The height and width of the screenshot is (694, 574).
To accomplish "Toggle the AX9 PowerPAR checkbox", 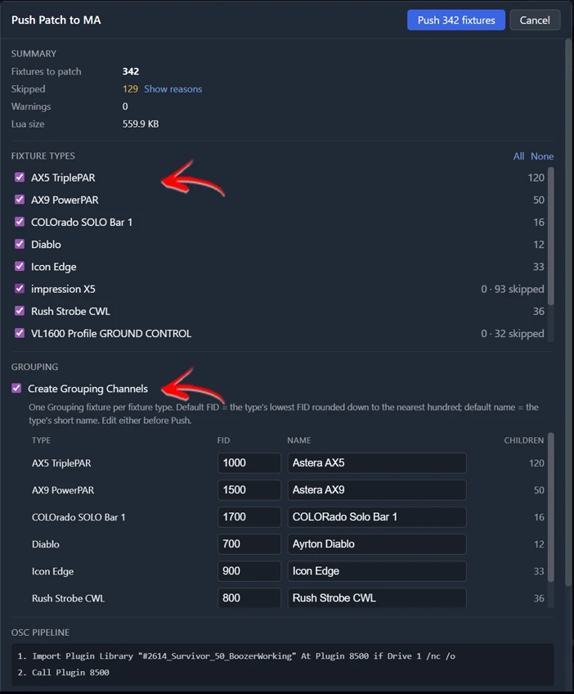I will coord(20,200).
